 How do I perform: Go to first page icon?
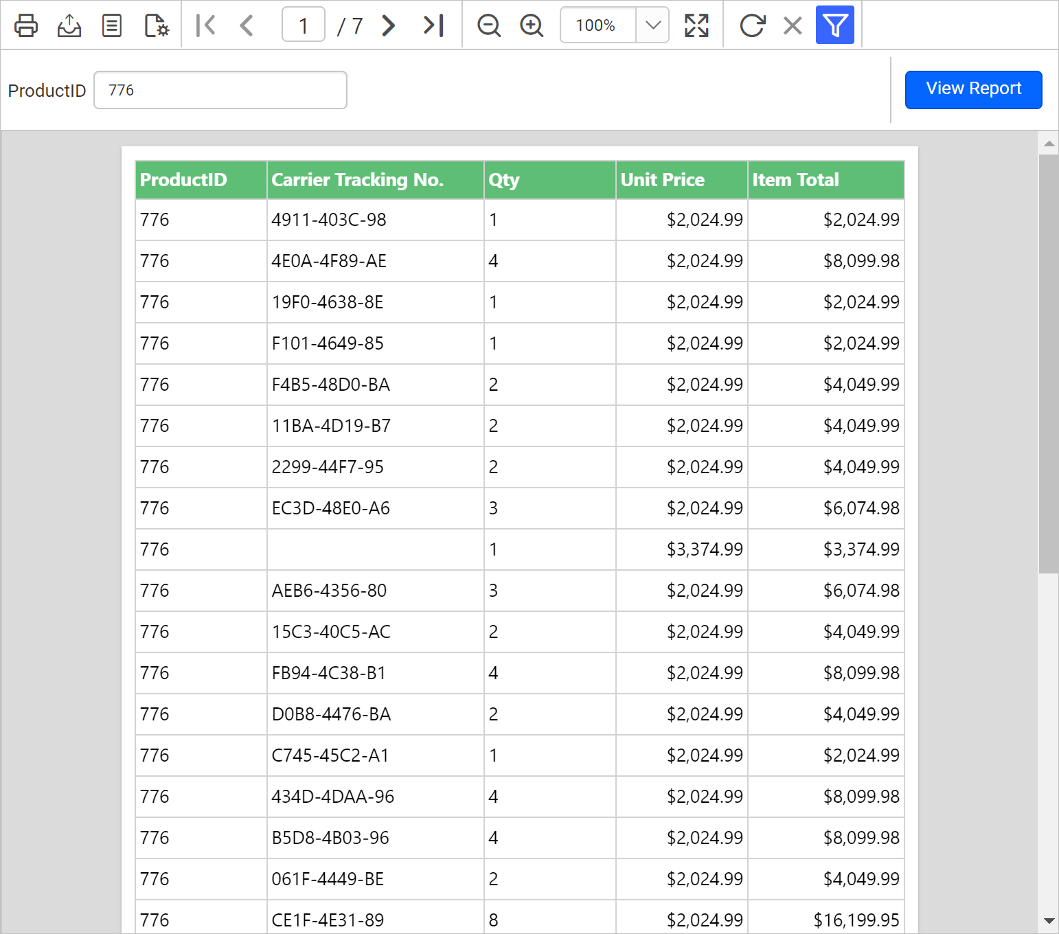[205, 25]
